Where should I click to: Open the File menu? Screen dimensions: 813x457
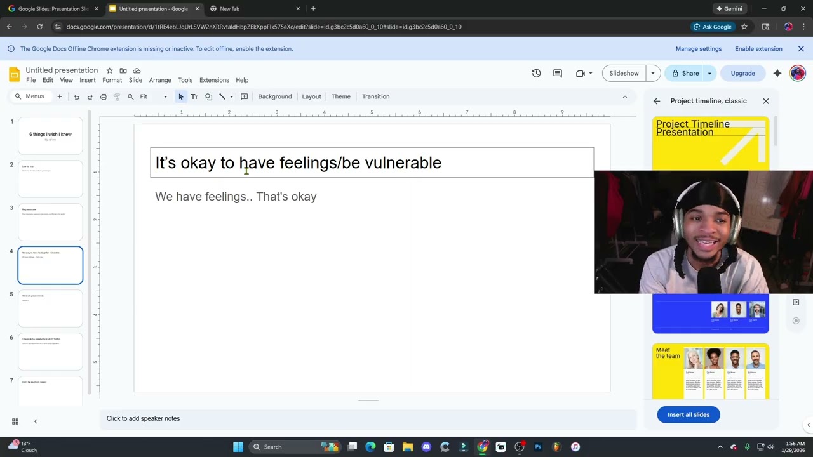click(30, 80)
